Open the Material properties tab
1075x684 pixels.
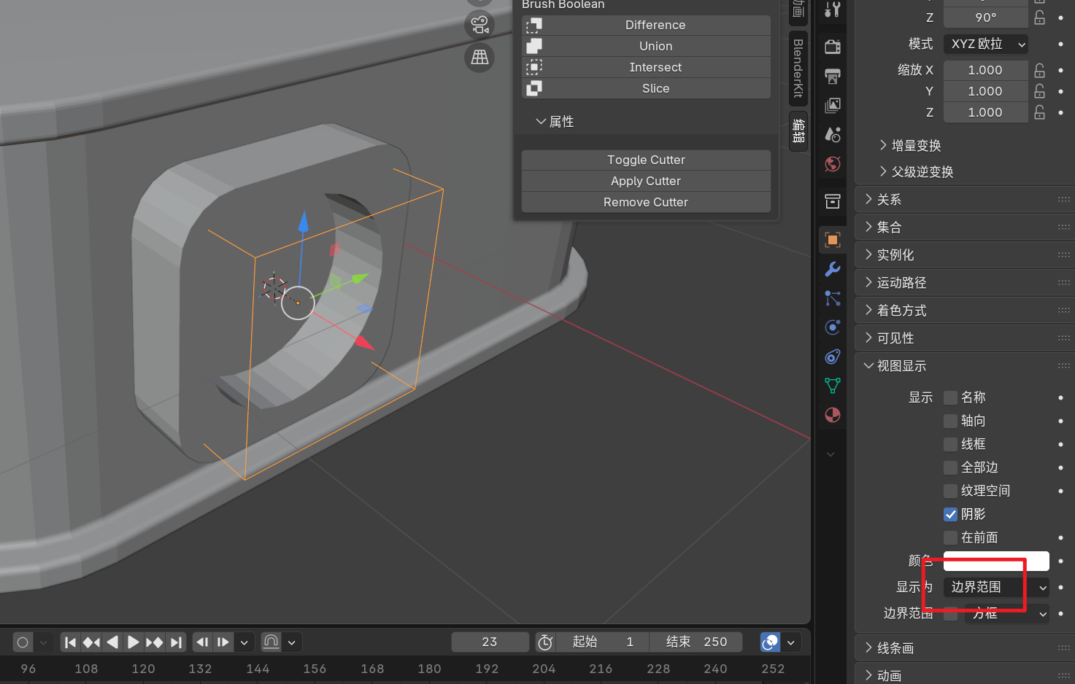click(x=832, y=415)
